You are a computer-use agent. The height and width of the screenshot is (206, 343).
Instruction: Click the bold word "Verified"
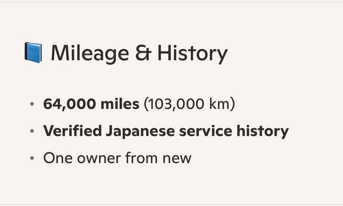tap(72, 131)
